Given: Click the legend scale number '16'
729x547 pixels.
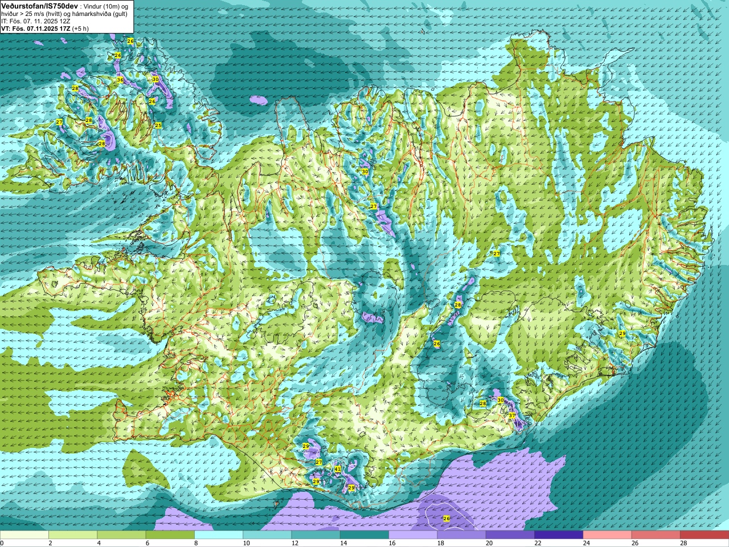Looking at the screenshot, I should tap(392, 543).
